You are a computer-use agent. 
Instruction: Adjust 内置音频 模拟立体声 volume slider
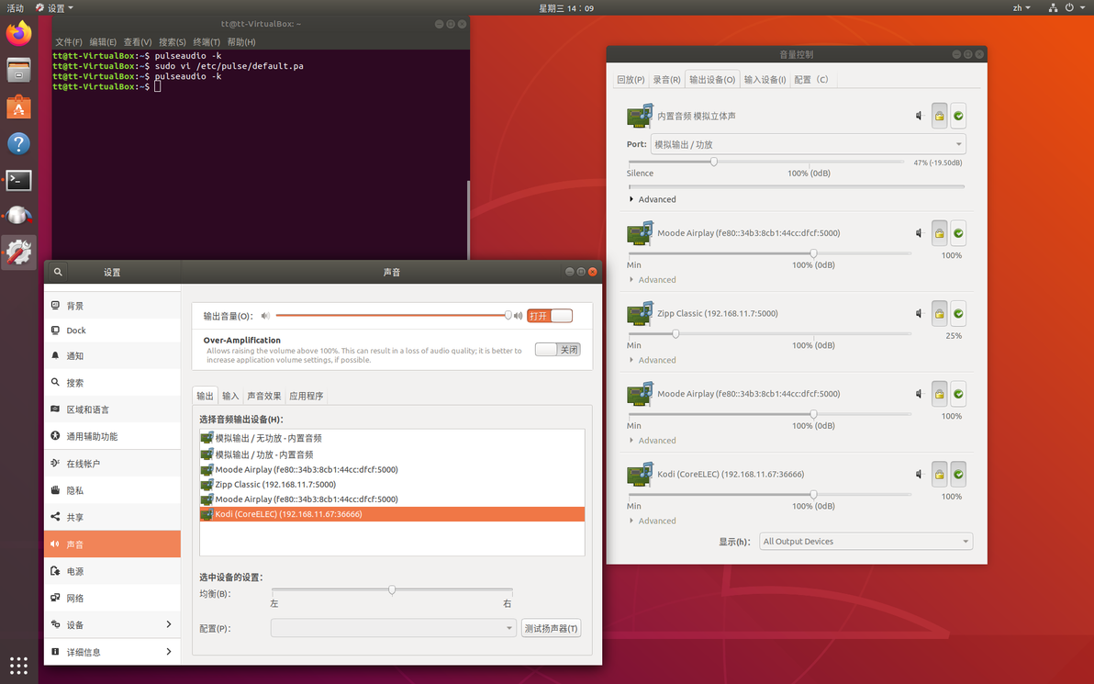[x=766, y=162]
